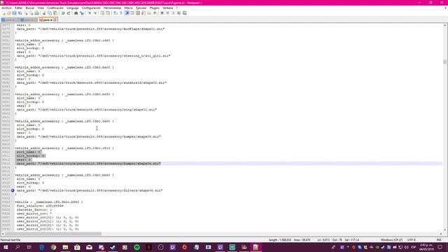Click the horizontal scrollbar thumb
The width and height of the screenshot is (448, 252).
click(53, 234)
